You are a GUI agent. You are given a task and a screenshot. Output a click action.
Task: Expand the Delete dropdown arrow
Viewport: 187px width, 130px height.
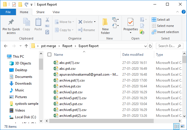click(x=95, y=22)
